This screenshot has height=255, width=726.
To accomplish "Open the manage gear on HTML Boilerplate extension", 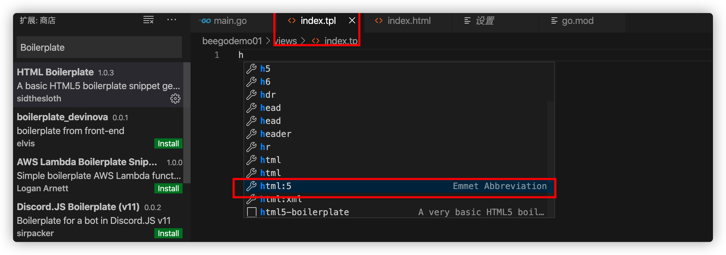I will pyautogui.click(x=175, y=98).
